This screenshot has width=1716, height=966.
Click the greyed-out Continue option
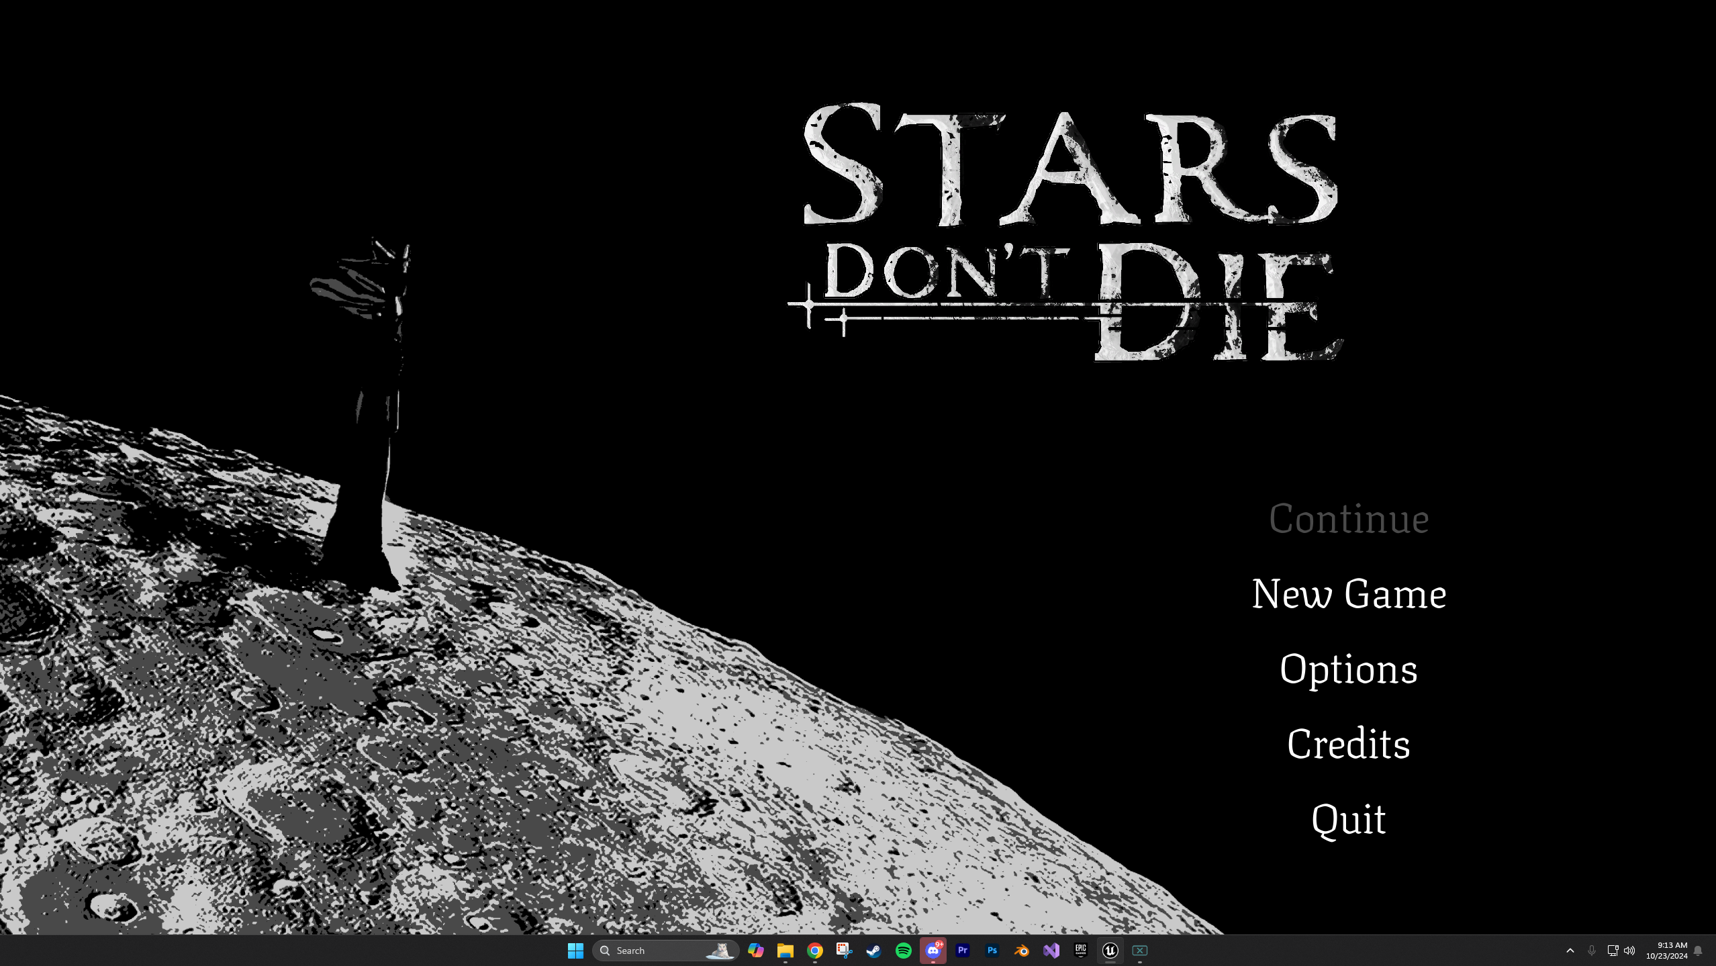point(1348,519)
